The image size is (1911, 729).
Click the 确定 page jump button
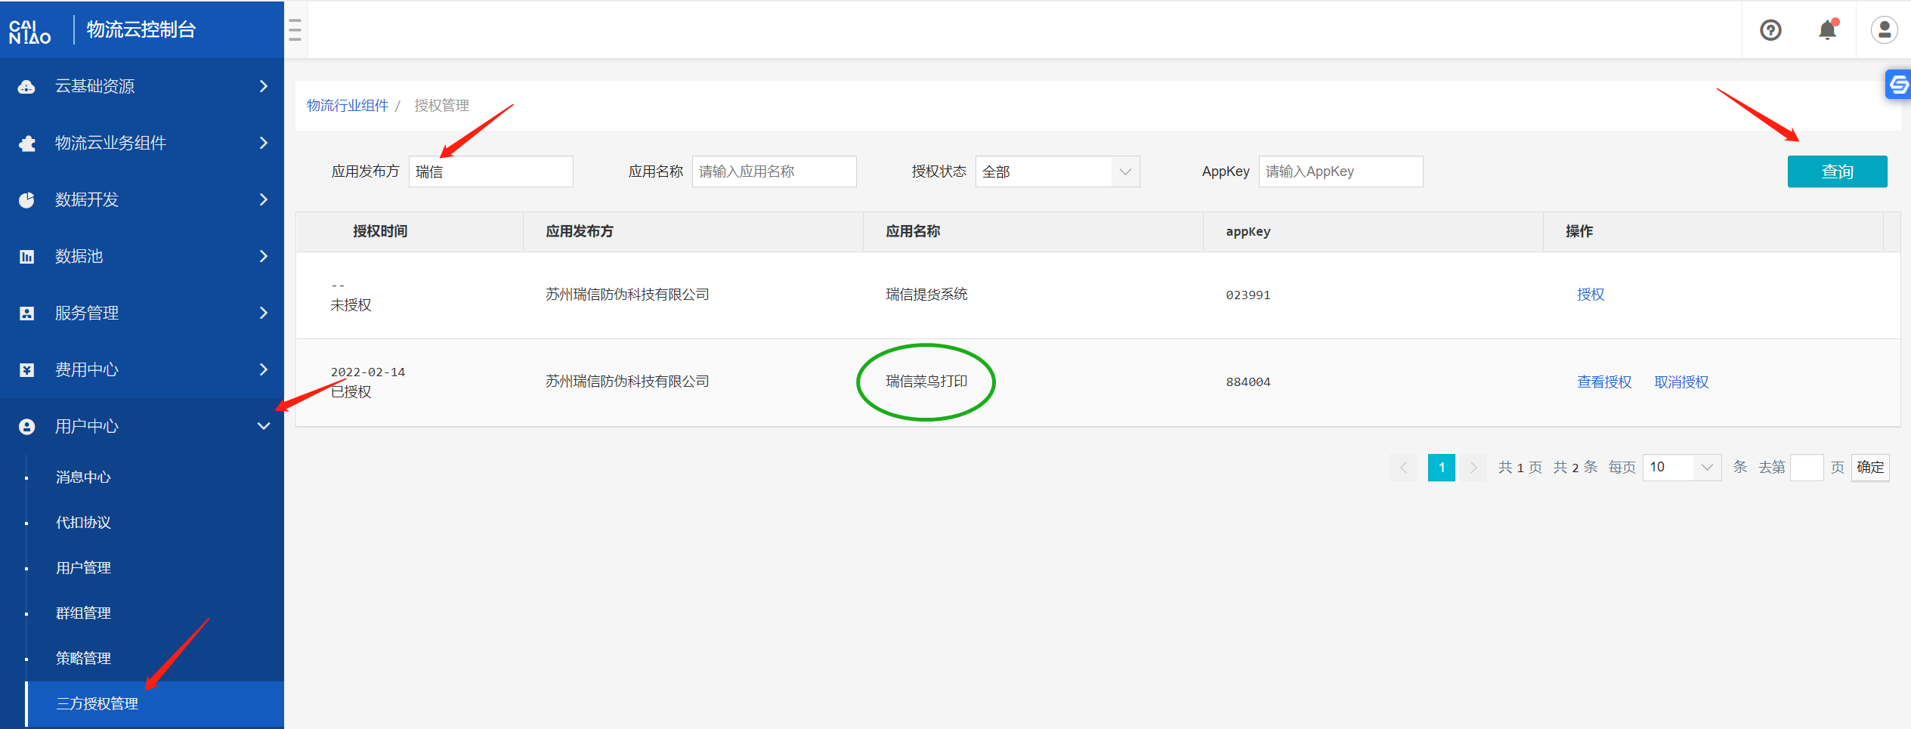pos(1870,467)
